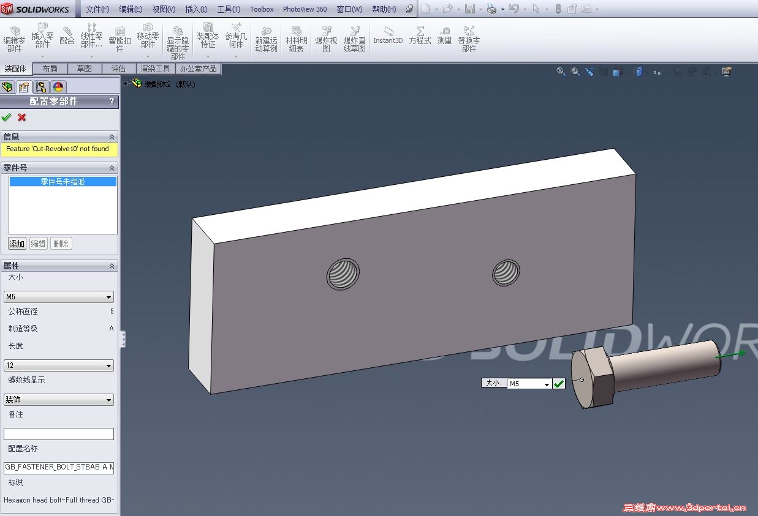
Task: Open the 视图(V) menu
Action: click(x=164, y=9)
